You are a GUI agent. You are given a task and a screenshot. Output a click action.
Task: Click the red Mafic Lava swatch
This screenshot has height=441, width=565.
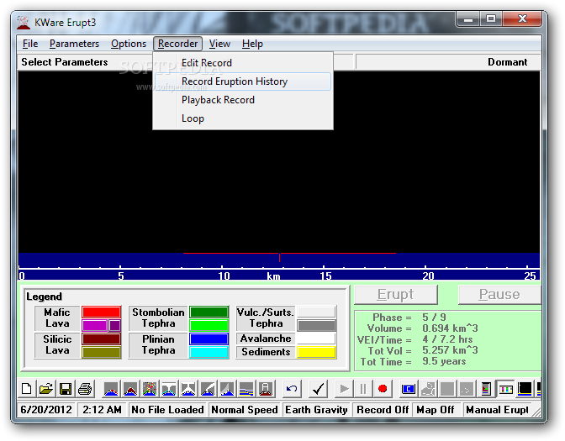[101, 312]
